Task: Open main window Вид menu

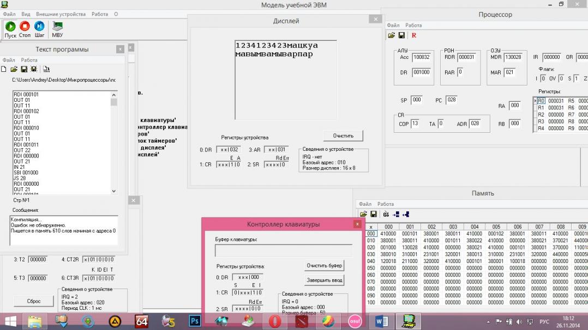Action: click(26, 14)
